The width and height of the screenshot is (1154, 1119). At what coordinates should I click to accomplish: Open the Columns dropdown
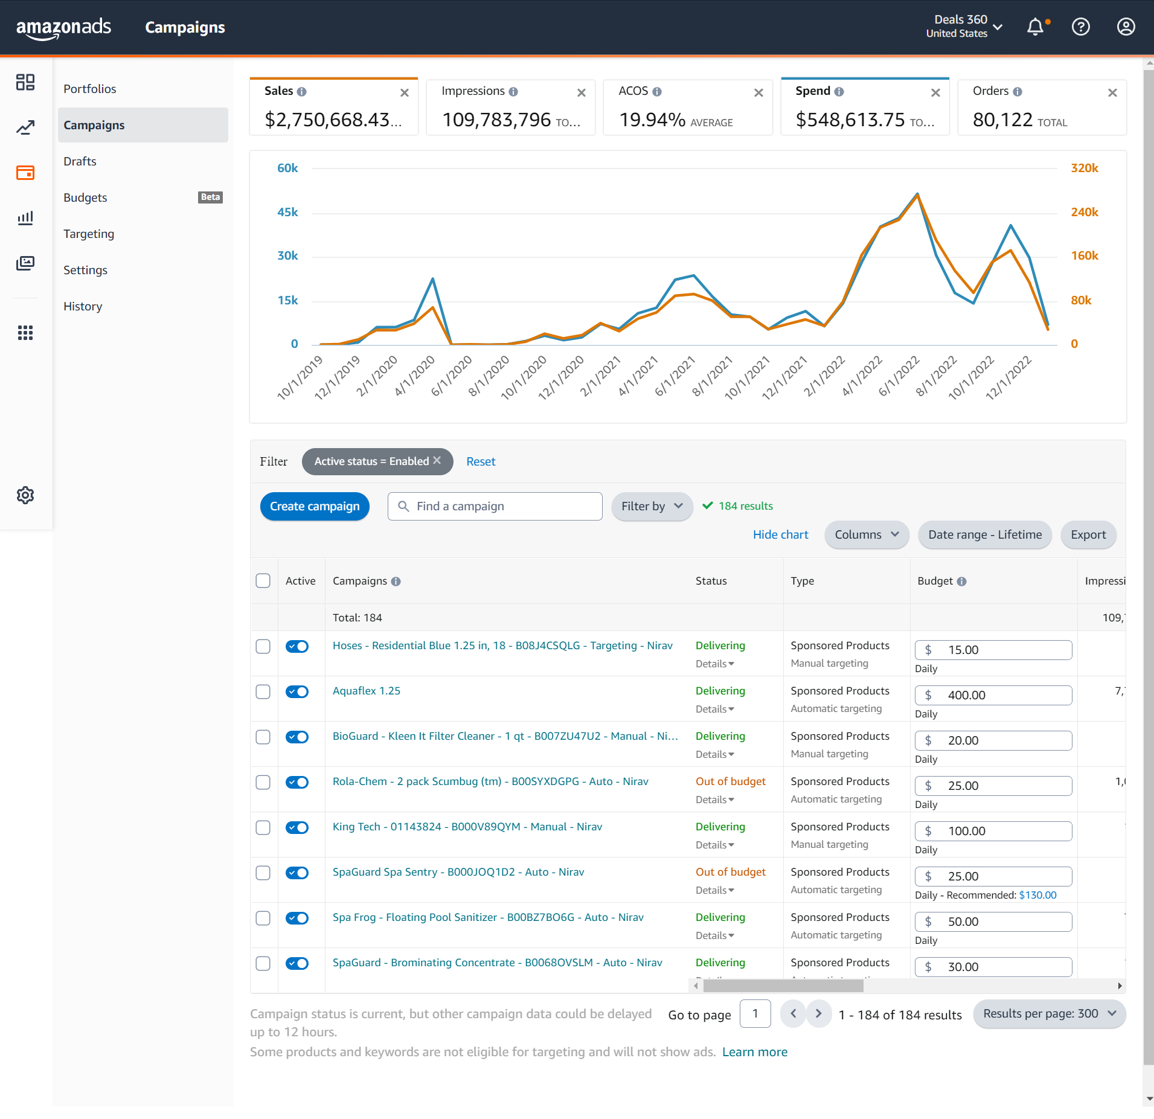867,534
